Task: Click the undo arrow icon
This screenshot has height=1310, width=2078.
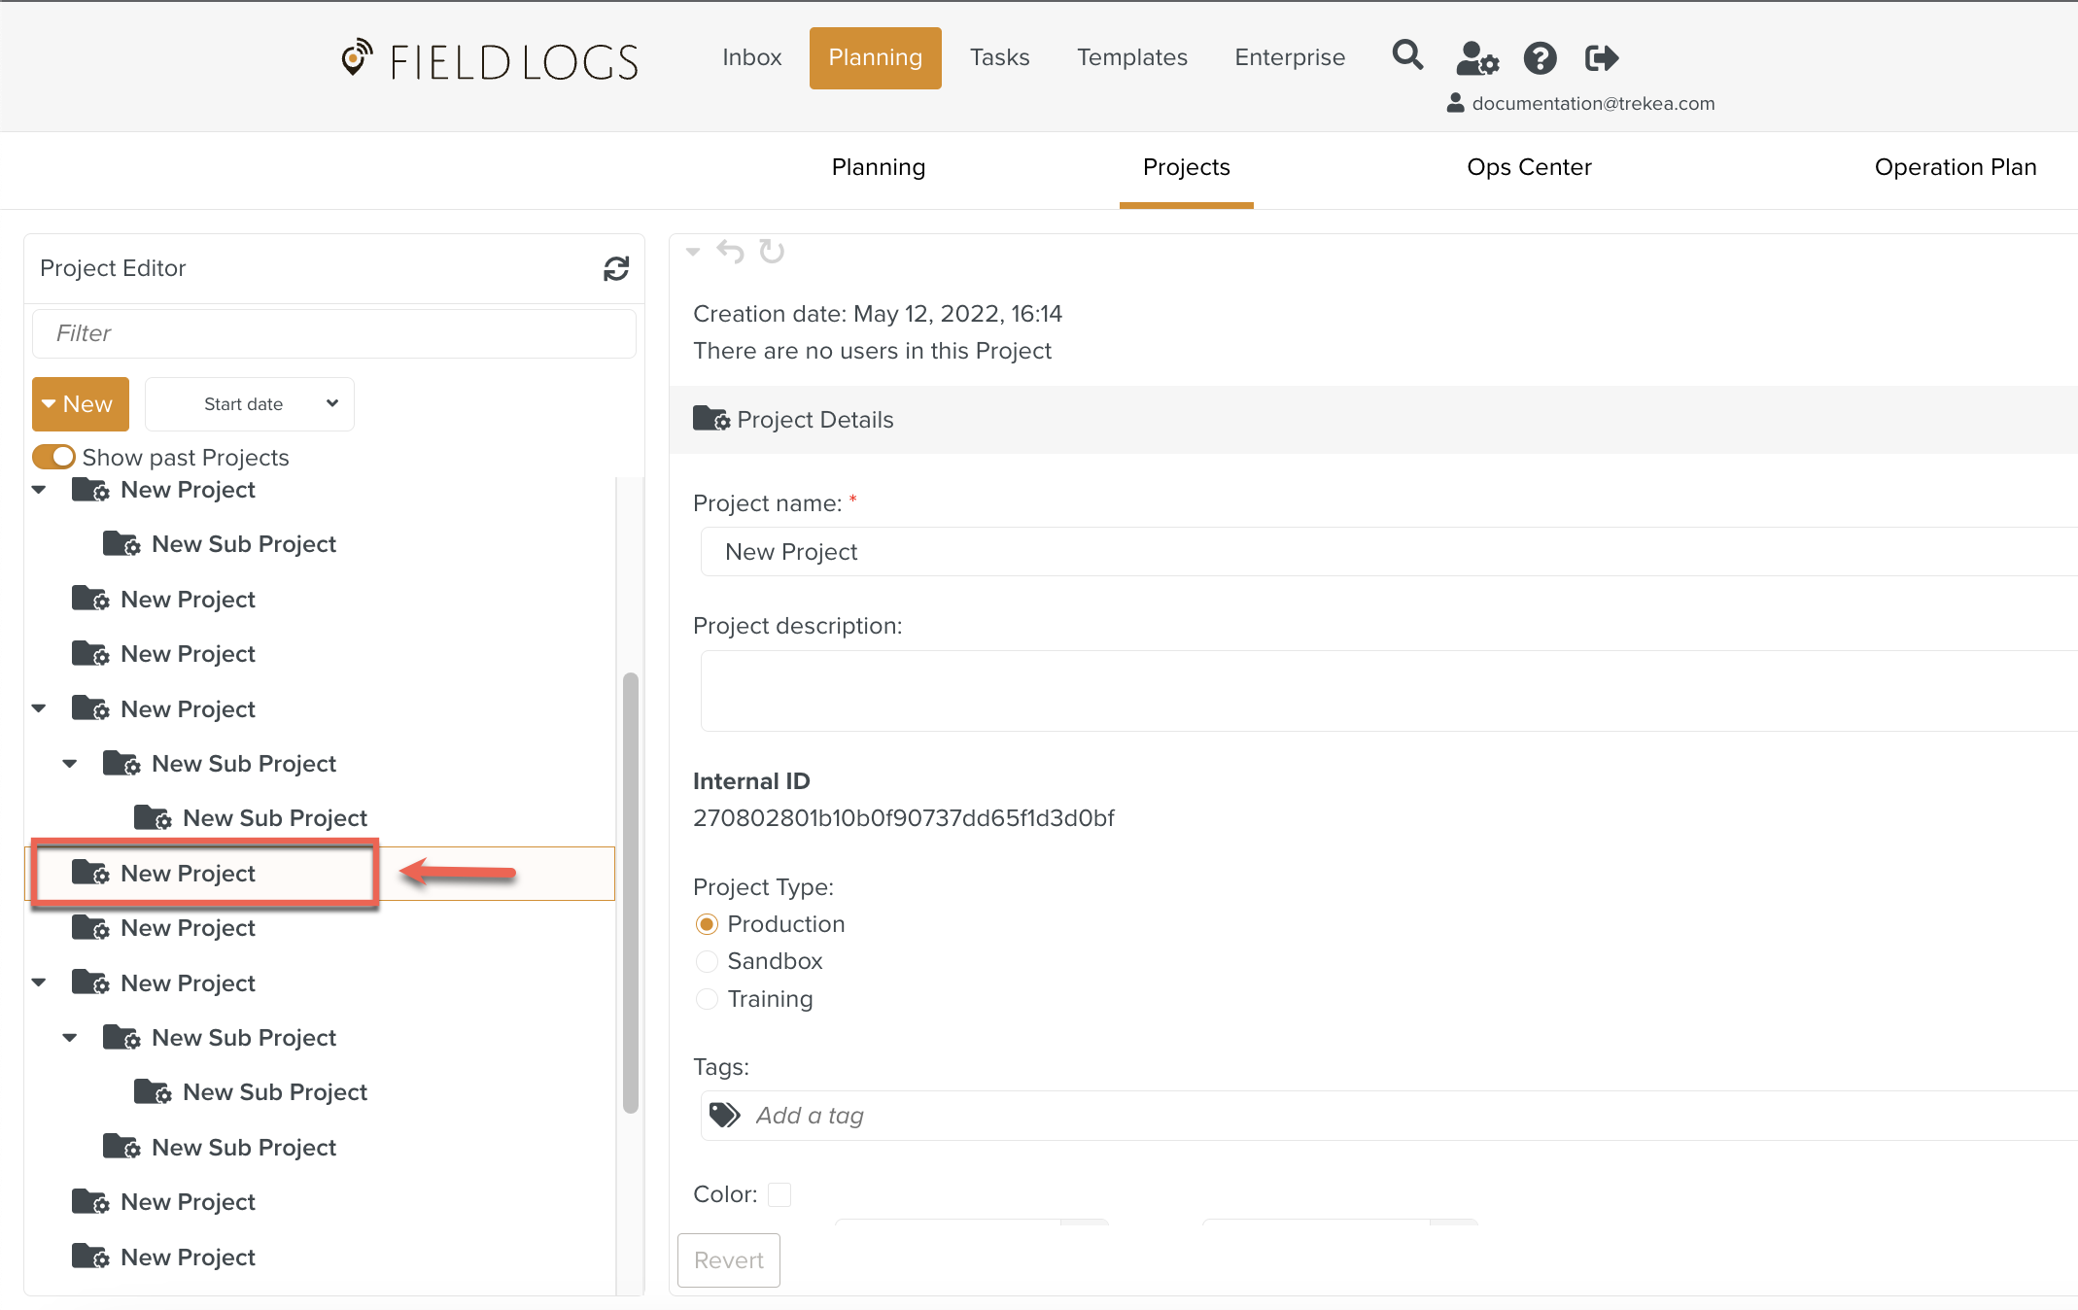Action: tap(730, 252)
